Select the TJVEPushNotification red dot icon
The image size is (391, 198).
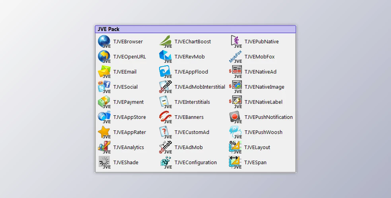(x=236, y=117)
